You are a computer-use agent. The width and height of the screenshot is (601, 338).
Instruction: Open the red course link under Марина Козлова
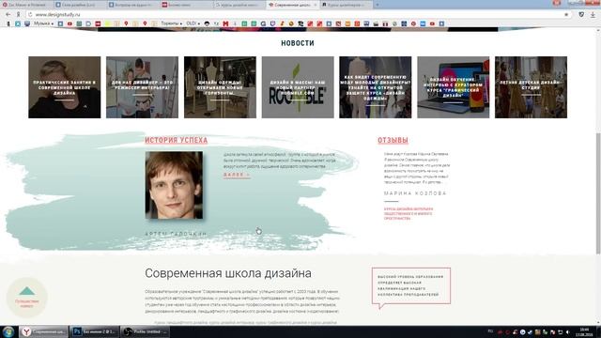tap(408, 214)
